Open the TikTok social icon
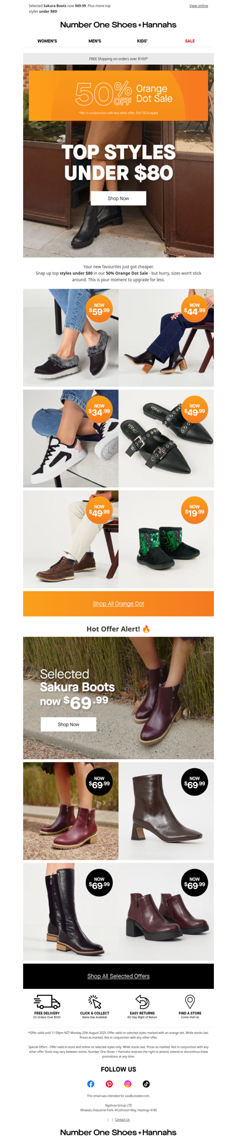The image size is (237, 1140). coord(146,1084)
